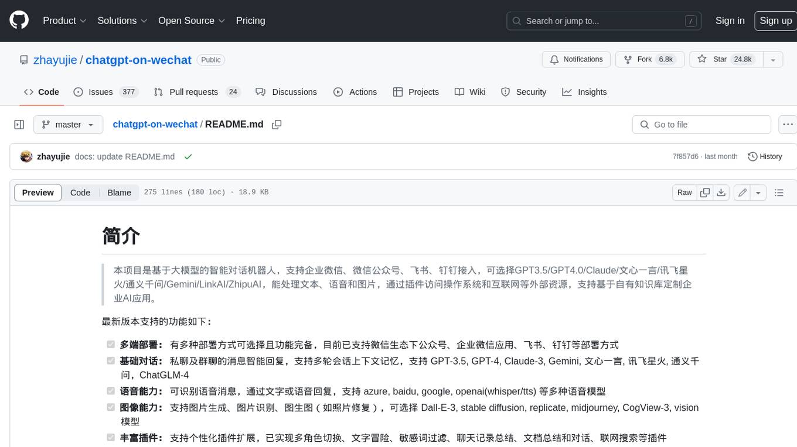This screenshot has height=447, width=797.
Task: Expand the file tree side panel
Action: point(19,125)
